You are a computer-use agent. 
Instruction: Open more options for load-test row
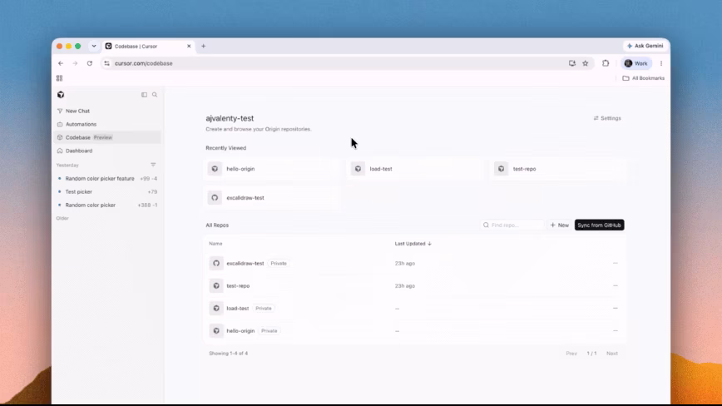pyautogui.click(x=616, y=309)
